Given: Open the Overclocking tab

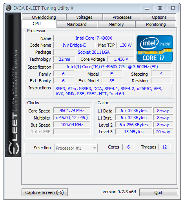Looking at the screenshot, I should pos(44,17).
